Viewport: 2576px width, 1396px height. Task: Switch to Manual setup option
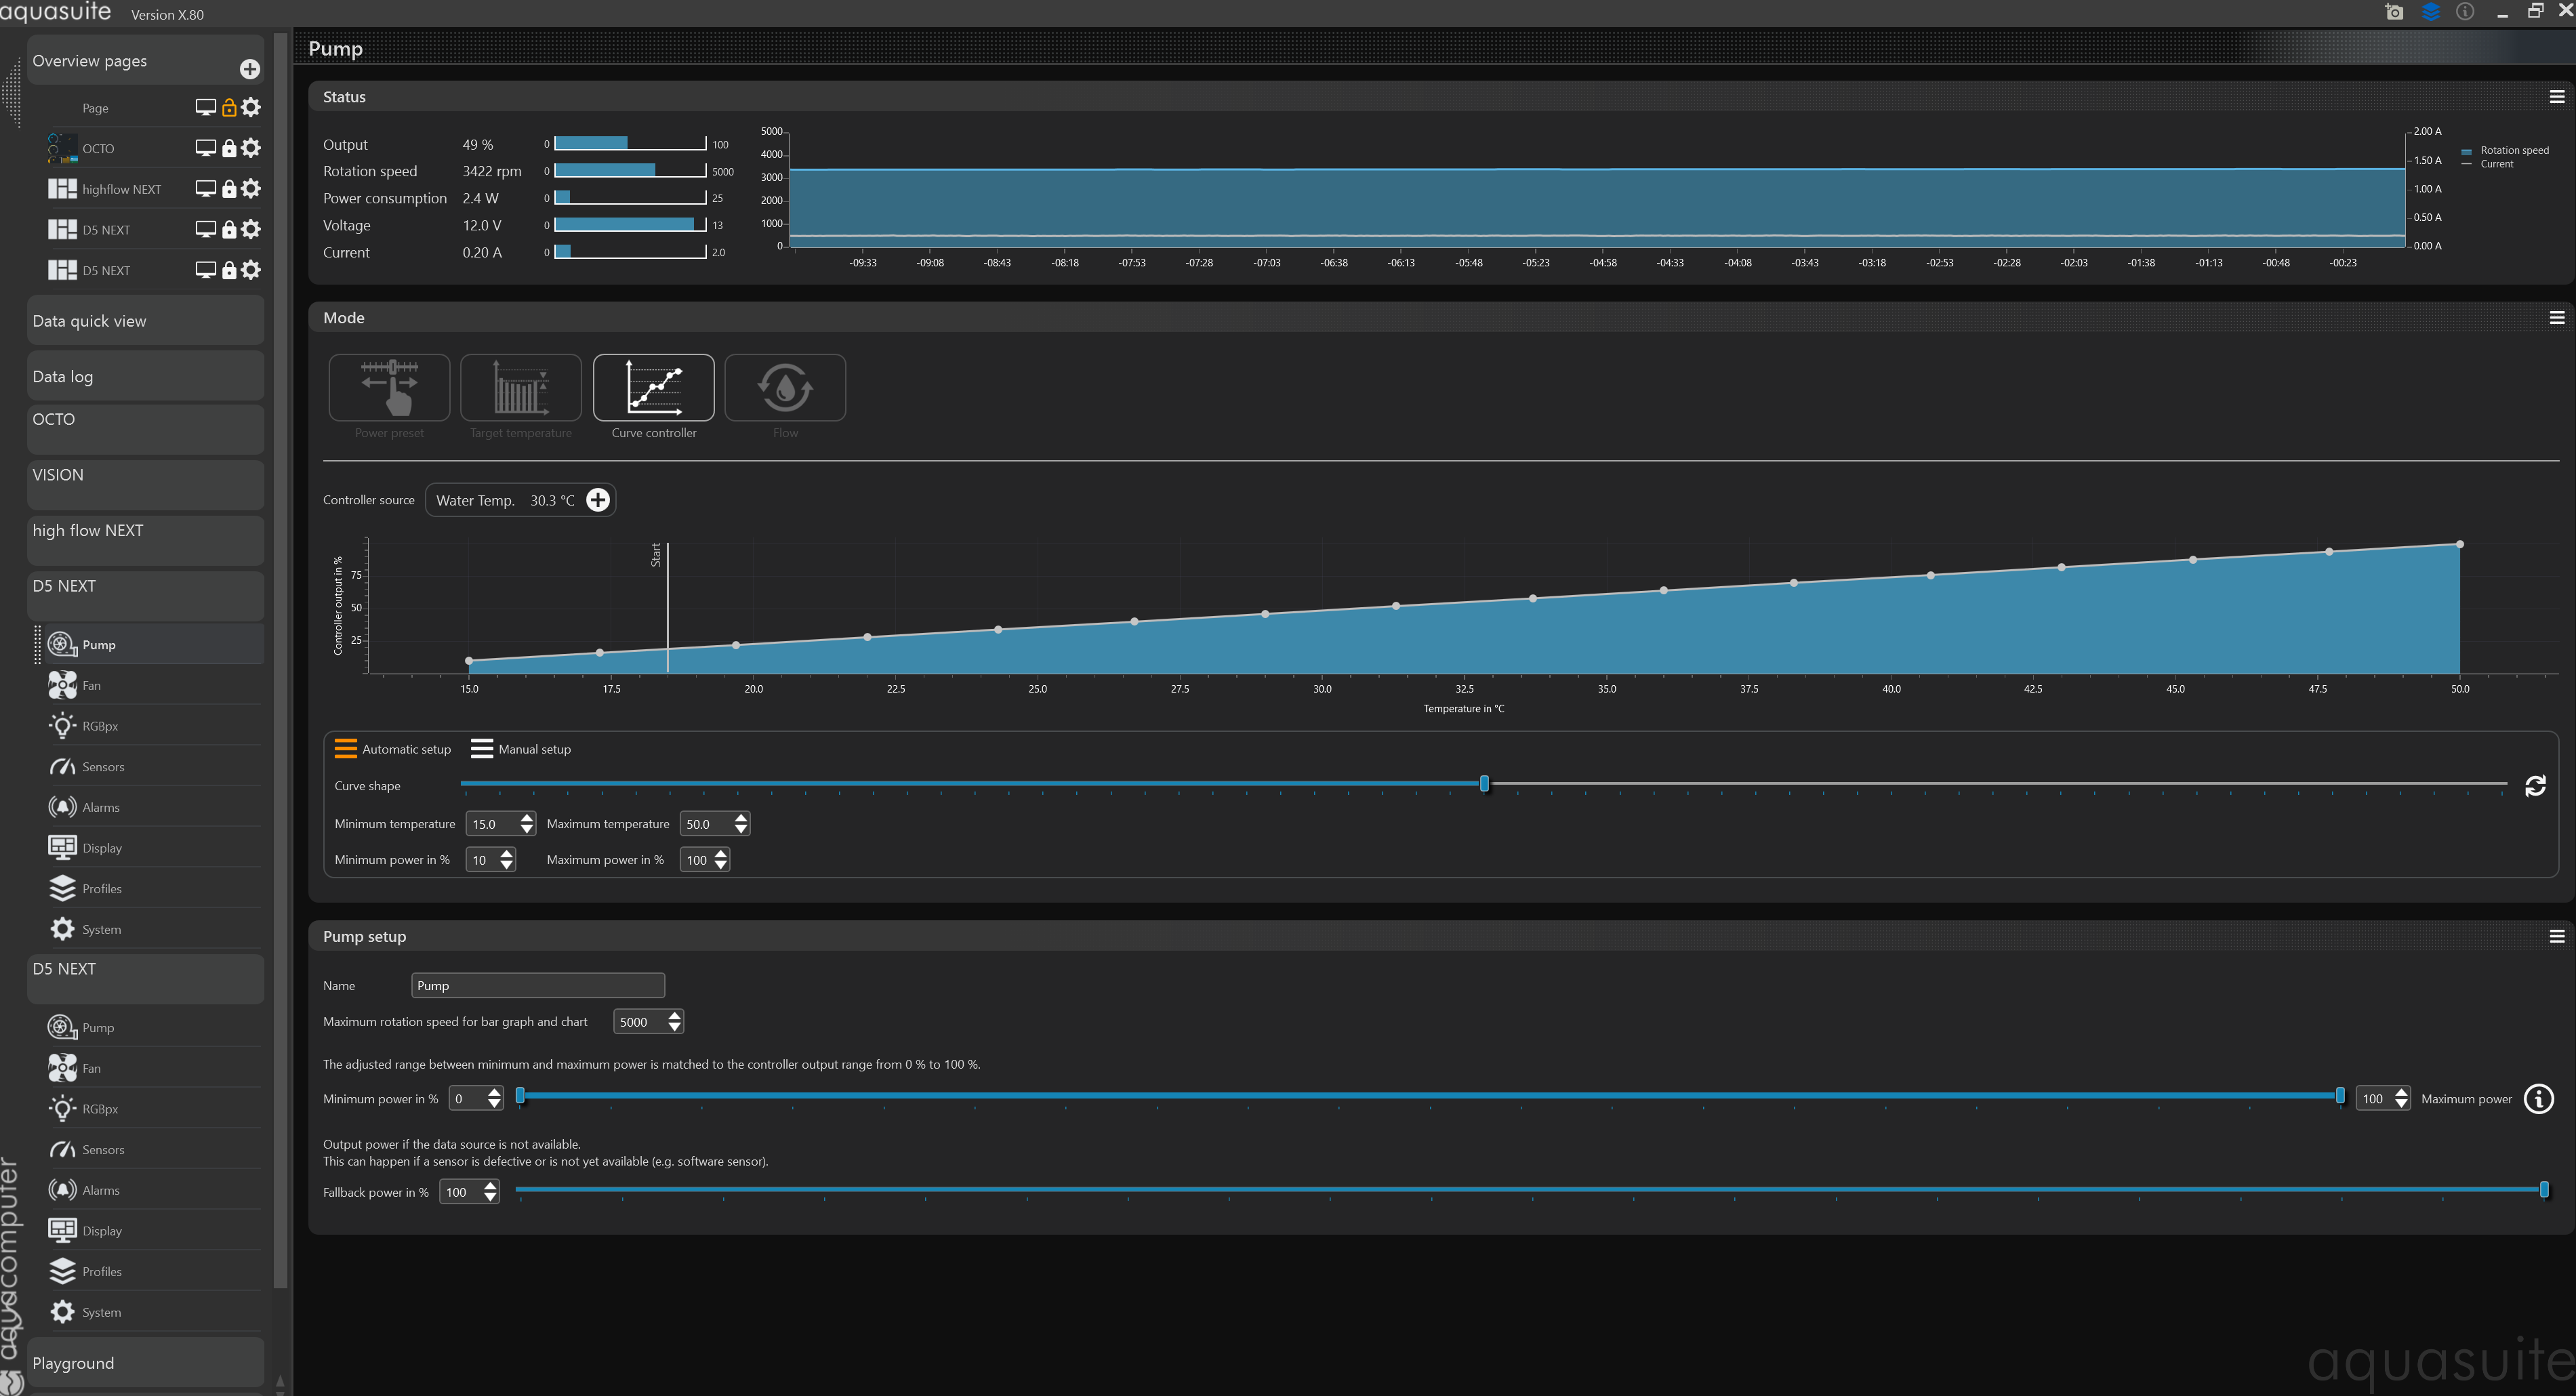pyautogui.click(x=521, y=749)
